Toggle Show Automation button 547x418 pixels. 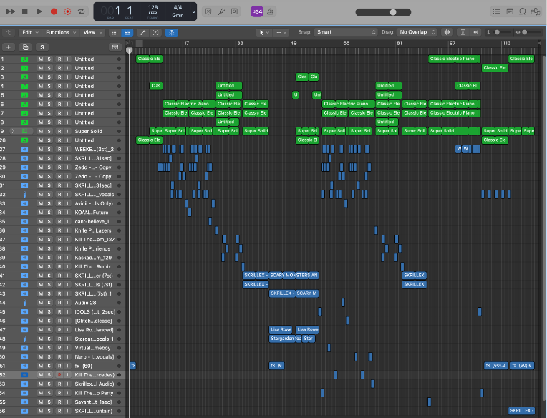pos(142,32)
